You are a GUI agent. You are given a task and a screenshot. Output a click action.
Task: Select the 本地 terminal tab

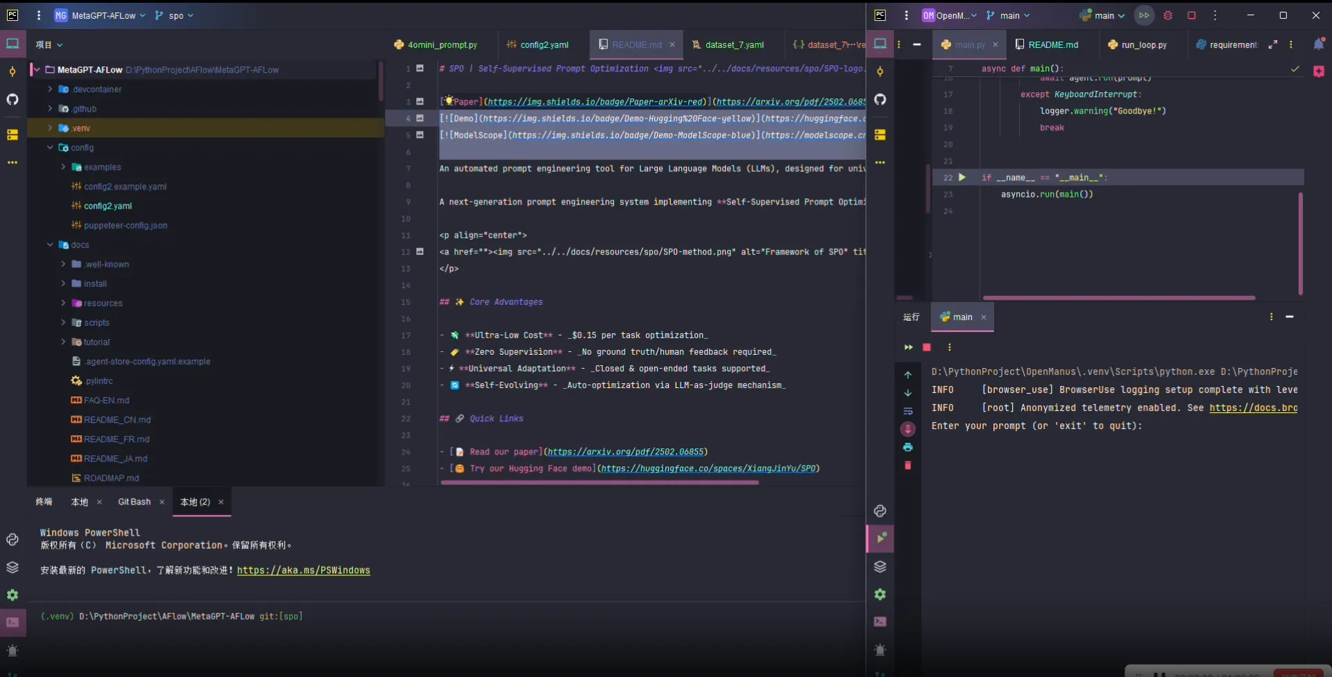80,502
